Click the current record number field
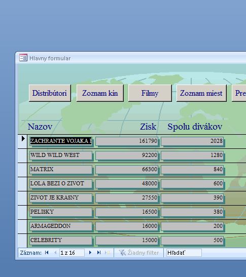This screenshot has height=277, width=246. 72,253
